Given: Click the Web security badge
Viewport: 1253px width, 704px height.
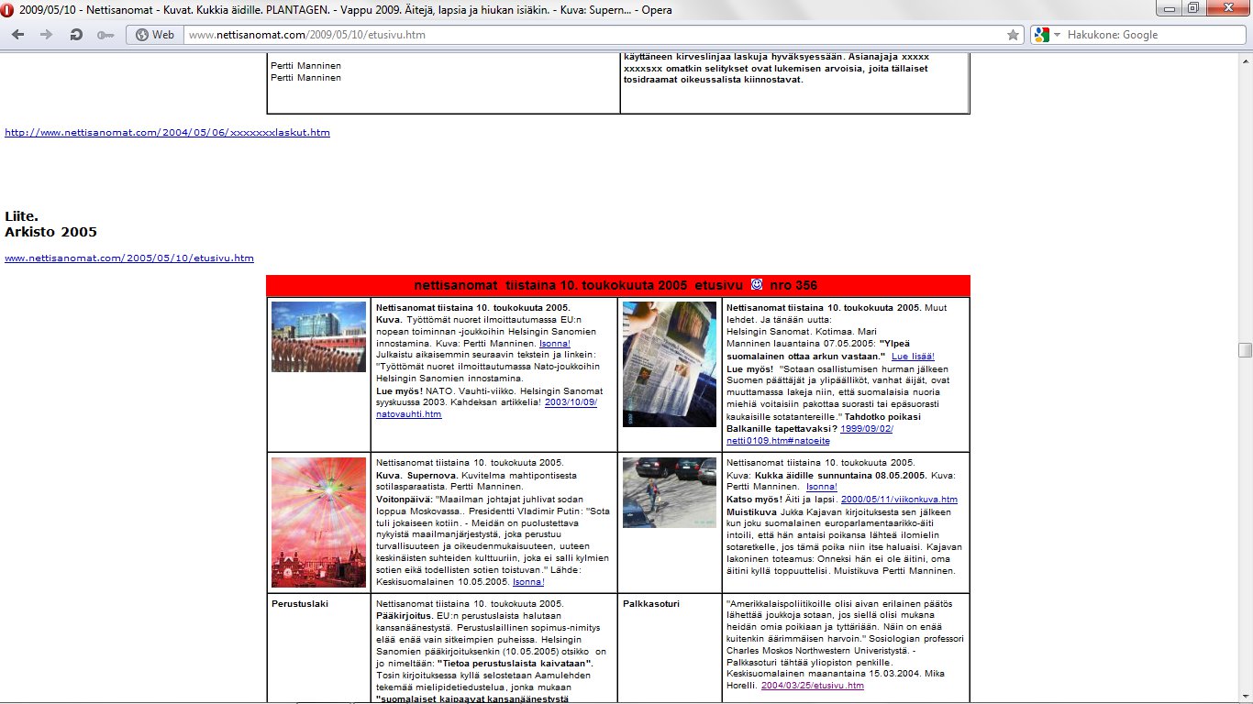Looking at the screenshot, I should click(154, 35).
